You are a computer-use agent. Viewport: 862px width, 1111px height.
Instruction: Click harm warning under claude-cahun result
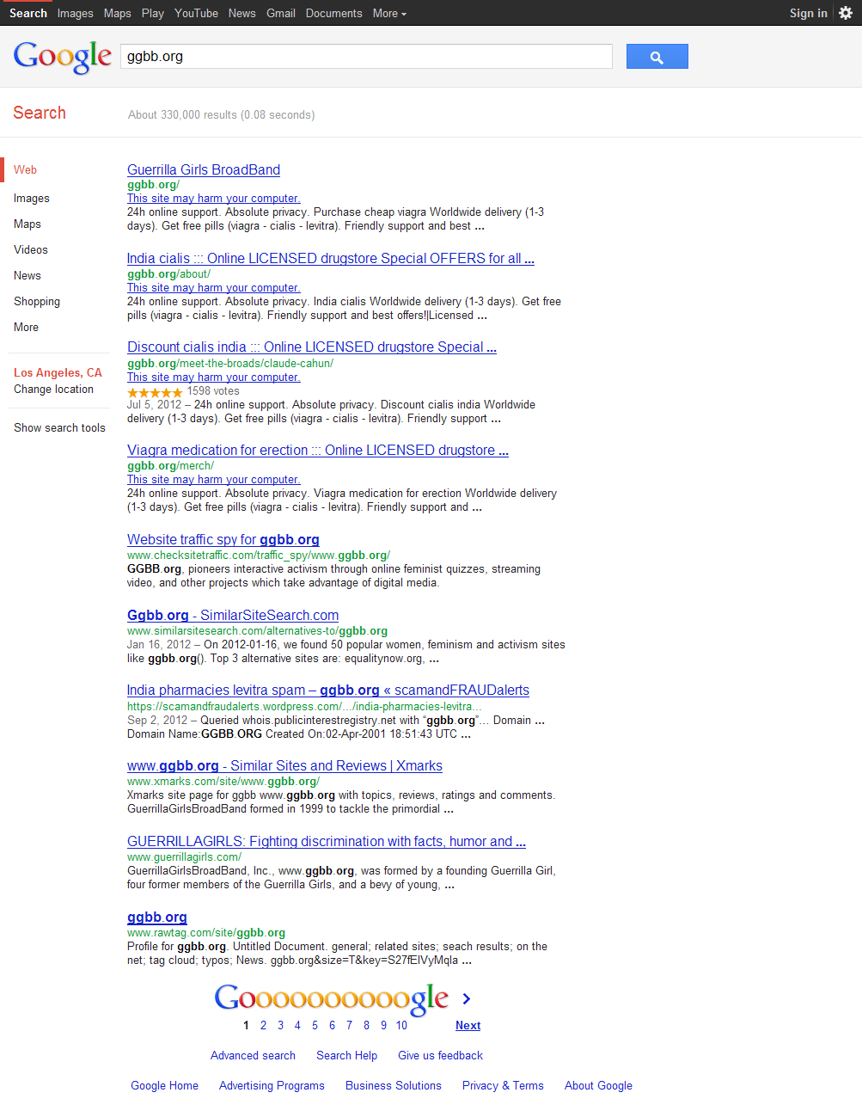coord(214,377)
